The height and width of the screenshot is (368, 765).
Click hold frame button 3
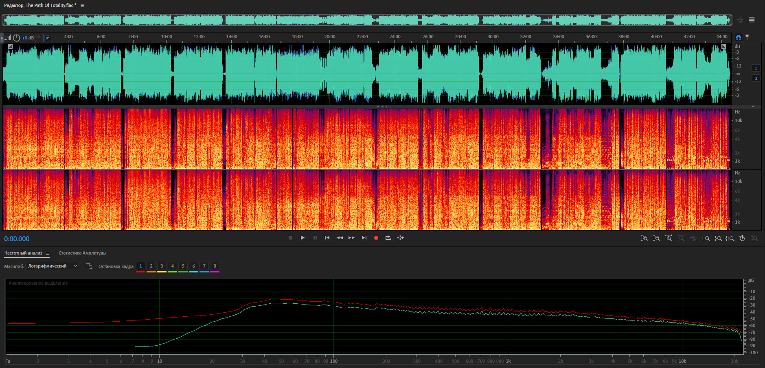point(162,266)
